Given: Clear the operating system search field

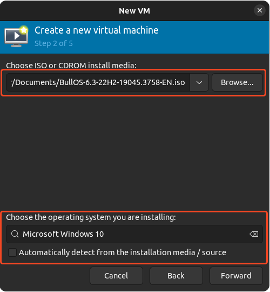Looking at the screenshot, I should coord(254,234).
